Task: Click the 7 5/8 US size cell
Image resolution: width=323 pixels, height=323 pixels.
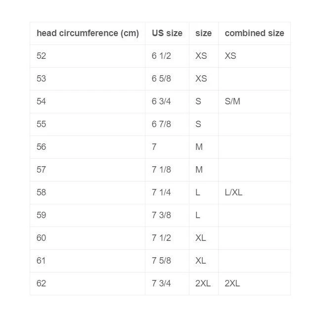Action: (x=161, y=261)
